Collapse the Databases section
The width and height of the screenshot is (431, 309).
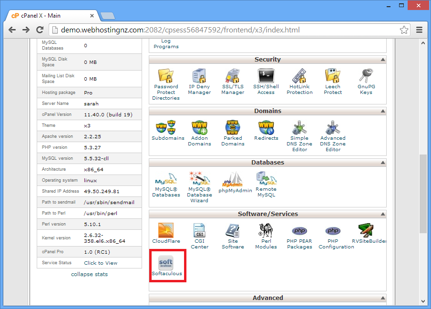coord(382,163)
